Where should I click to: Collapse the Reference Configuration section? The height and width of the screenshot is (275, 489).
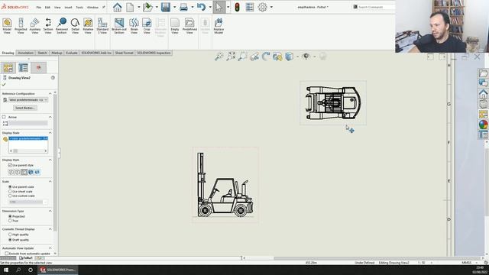pyautogui.click(x=50, y=93)
